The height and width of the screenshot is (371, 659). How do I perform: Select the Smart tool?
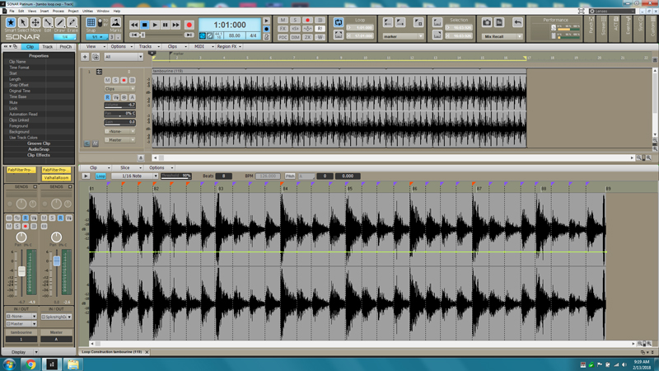pyautogui.click(x=11, y=24)
